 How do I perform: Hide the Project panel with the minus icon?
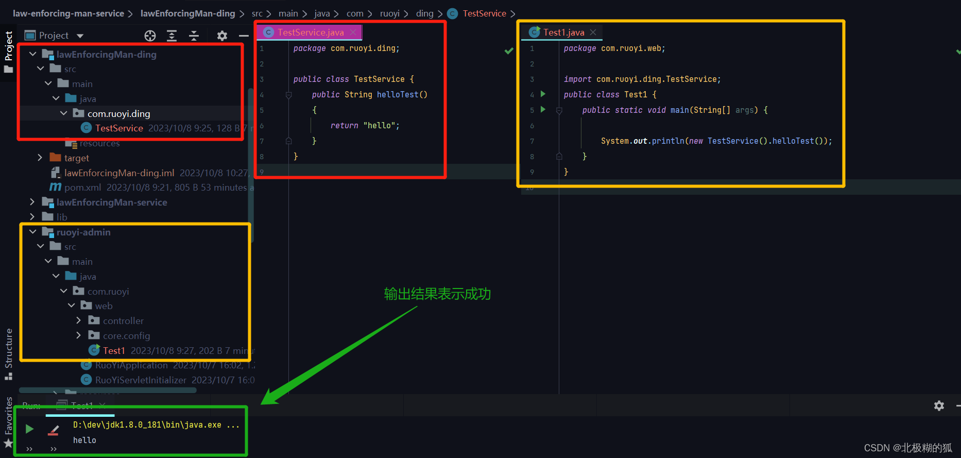tap(244, 36)
